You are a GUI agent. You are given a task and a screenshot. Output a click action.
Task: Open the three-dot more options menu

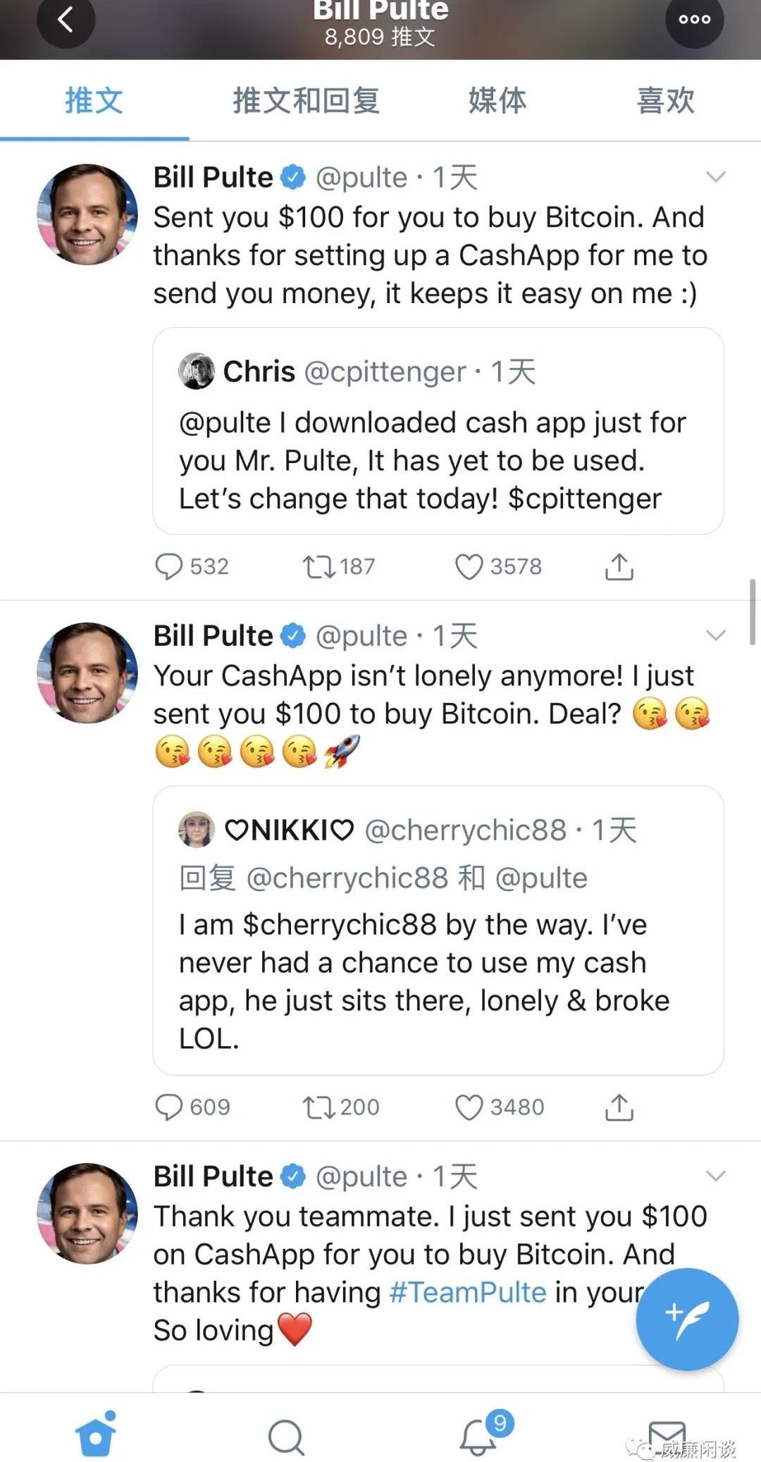694,20
